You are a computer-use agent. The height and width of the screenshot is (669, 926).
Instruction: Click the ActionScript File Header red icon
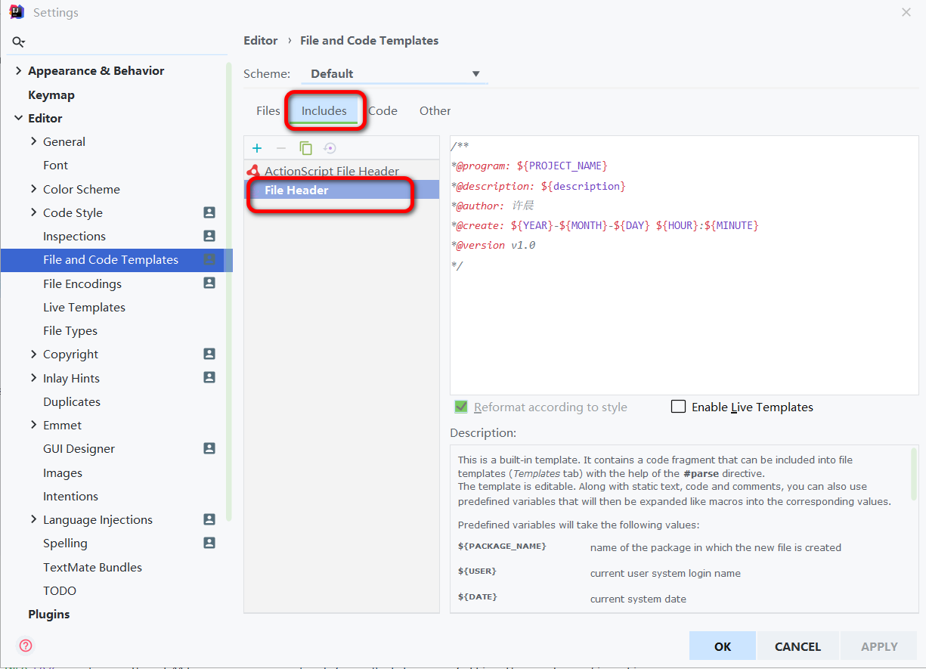click(x=253, y=171)
